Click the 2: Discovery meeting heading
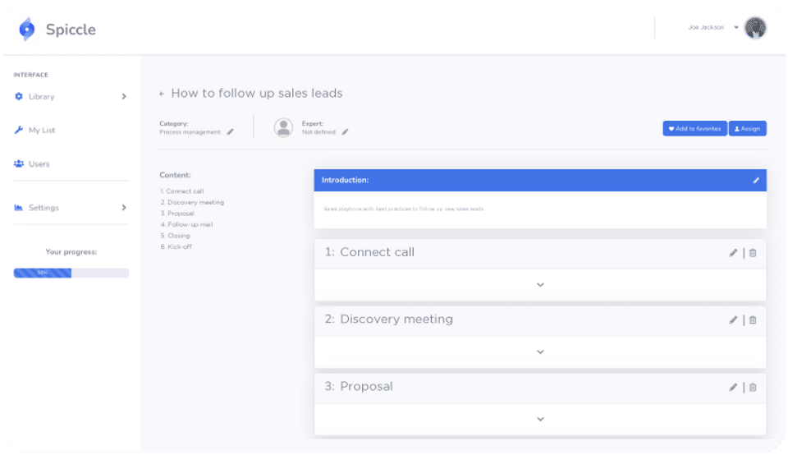Screen dimensions: 788x455 coord(388,319)
